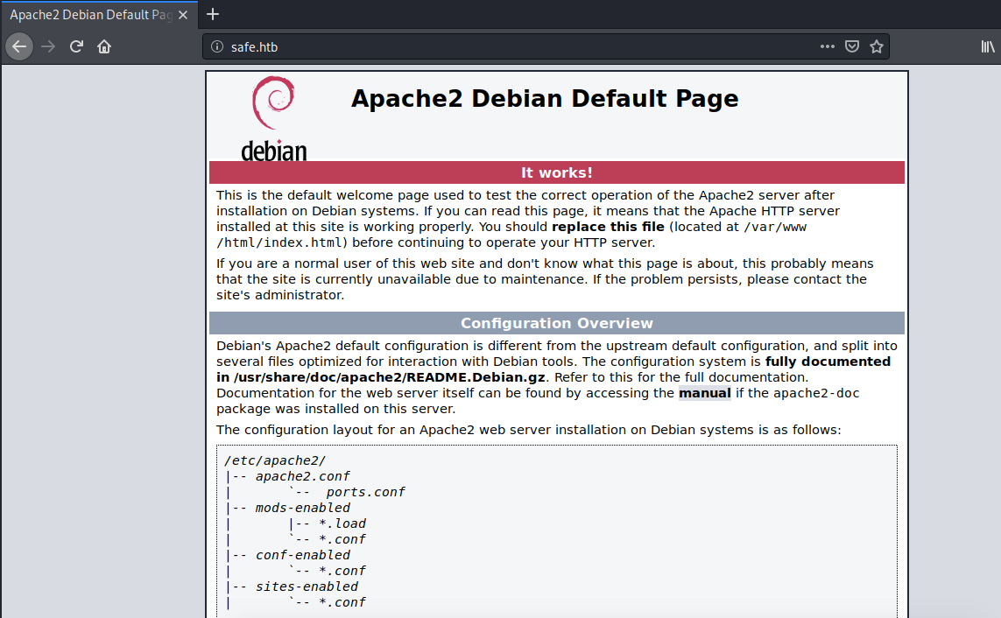
Task: Reload the current page
Action: click(x=76, y=46)
